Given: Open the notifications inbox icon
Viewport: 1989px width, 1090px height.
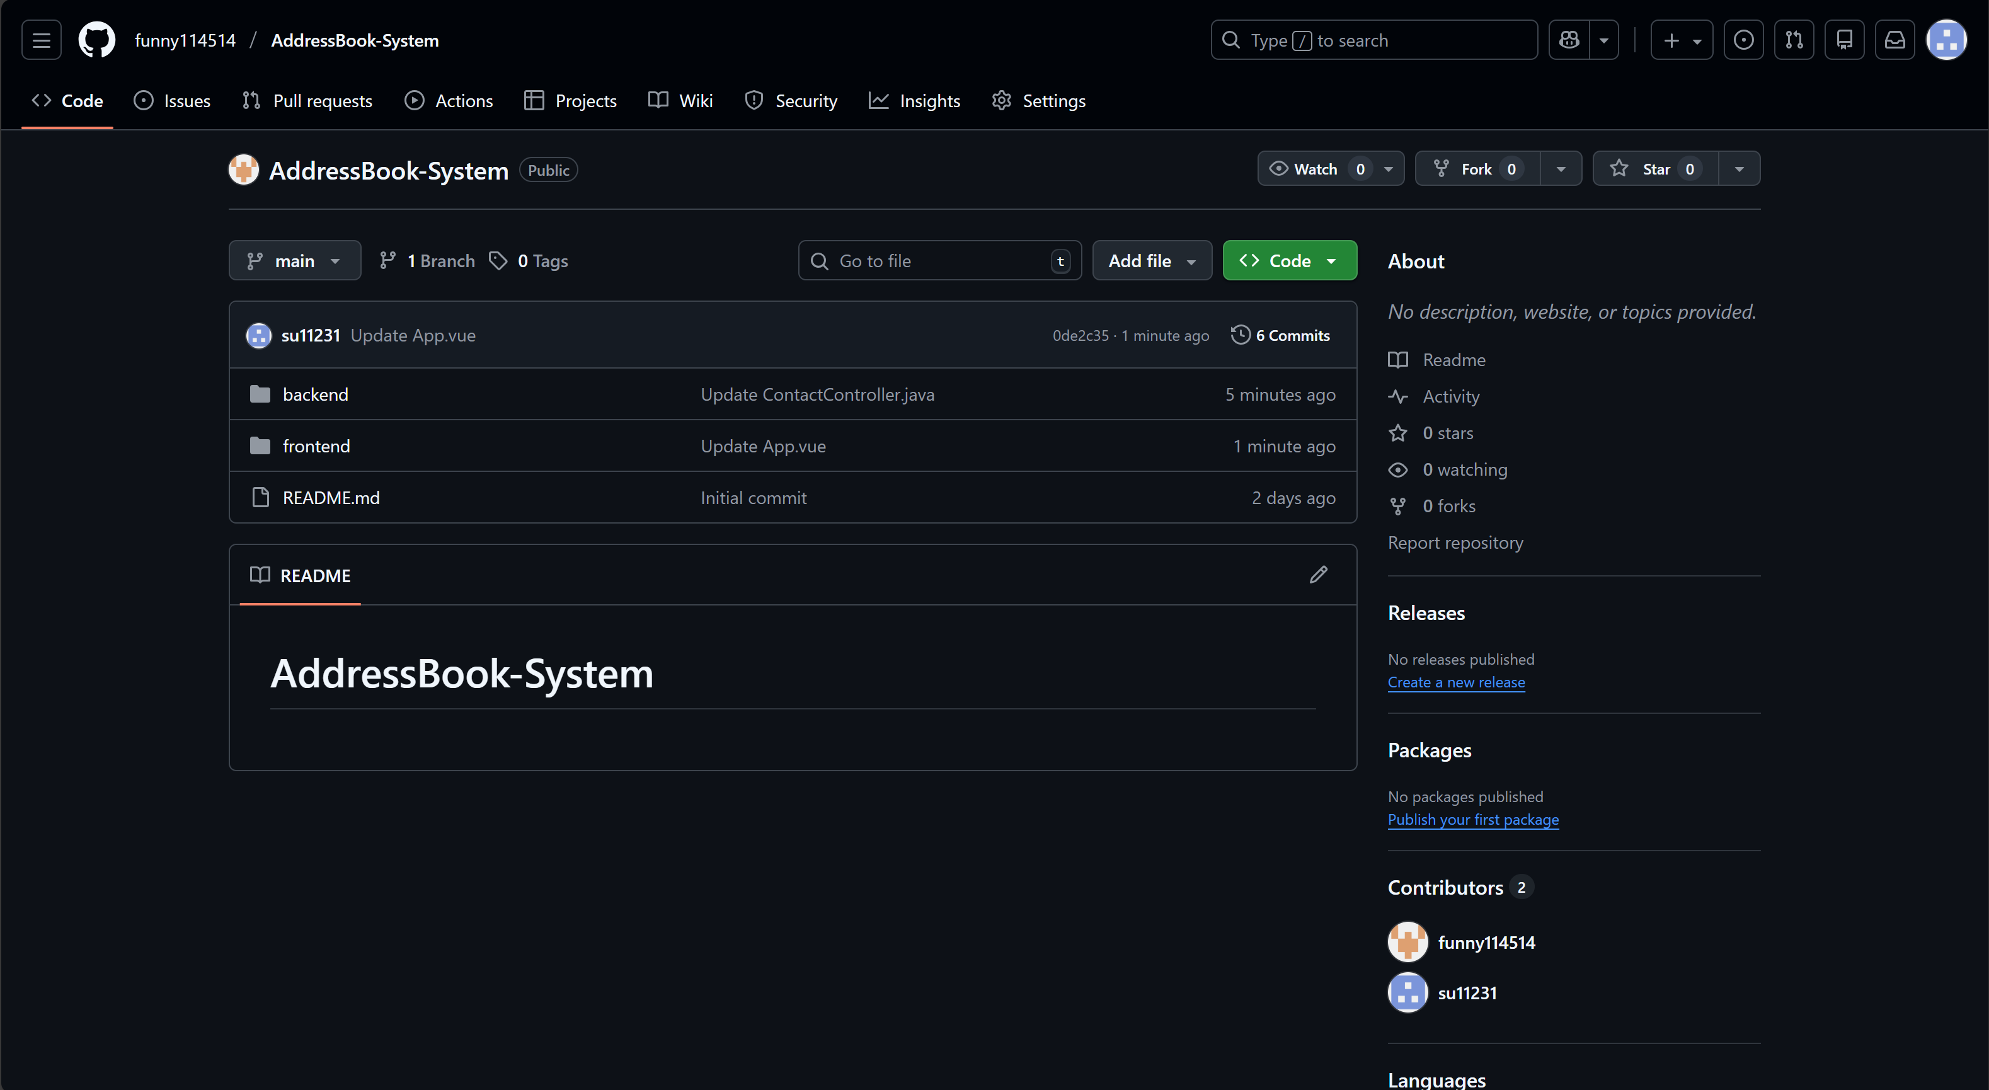Looking at the screenshot, I should coord(1894,40).
